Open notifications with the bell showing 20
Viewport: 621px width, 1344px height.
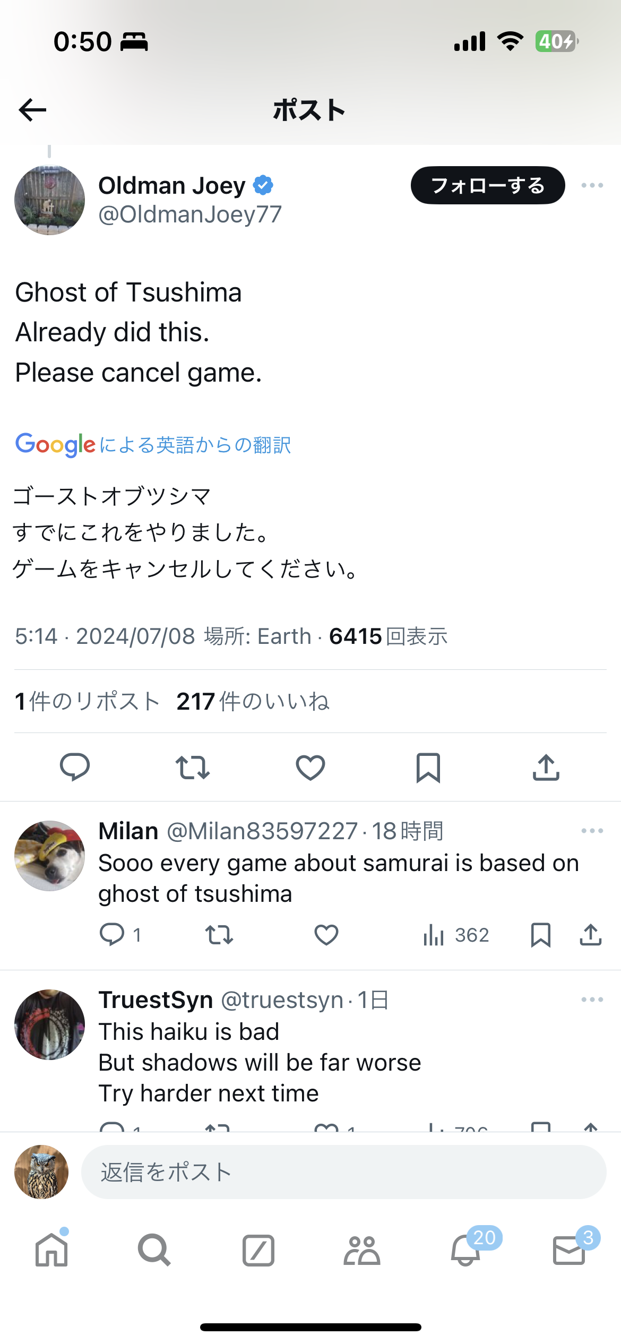click(x=466, y=1249)
